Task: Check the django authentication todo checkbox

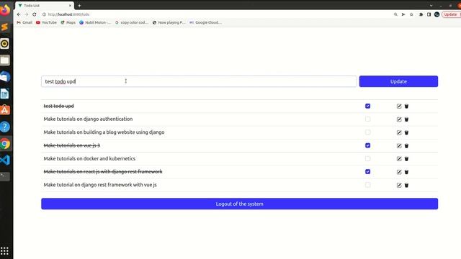Action: (367, 119)
